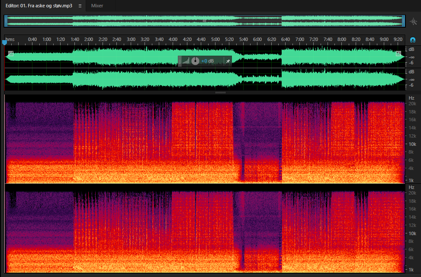
Task: Click the hms time format label
Action: coord(10,39)
